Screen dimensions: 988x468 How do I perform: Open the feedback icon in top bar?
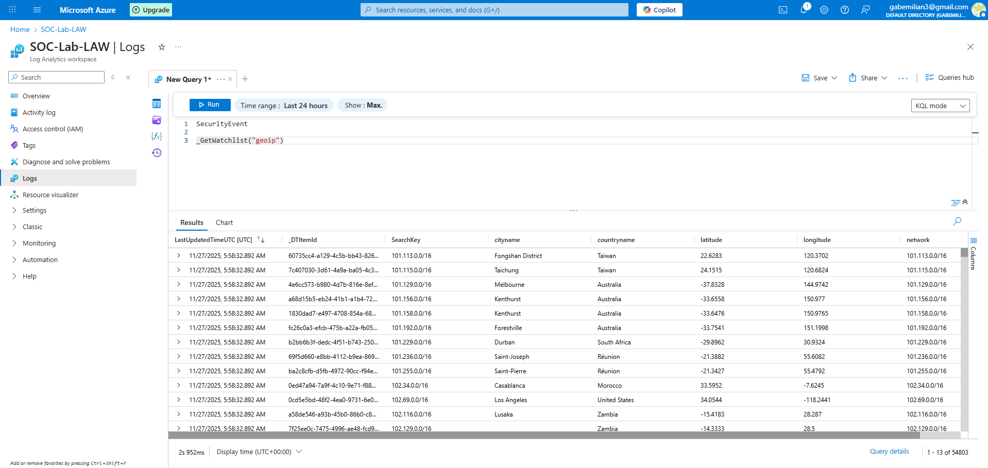865,10
